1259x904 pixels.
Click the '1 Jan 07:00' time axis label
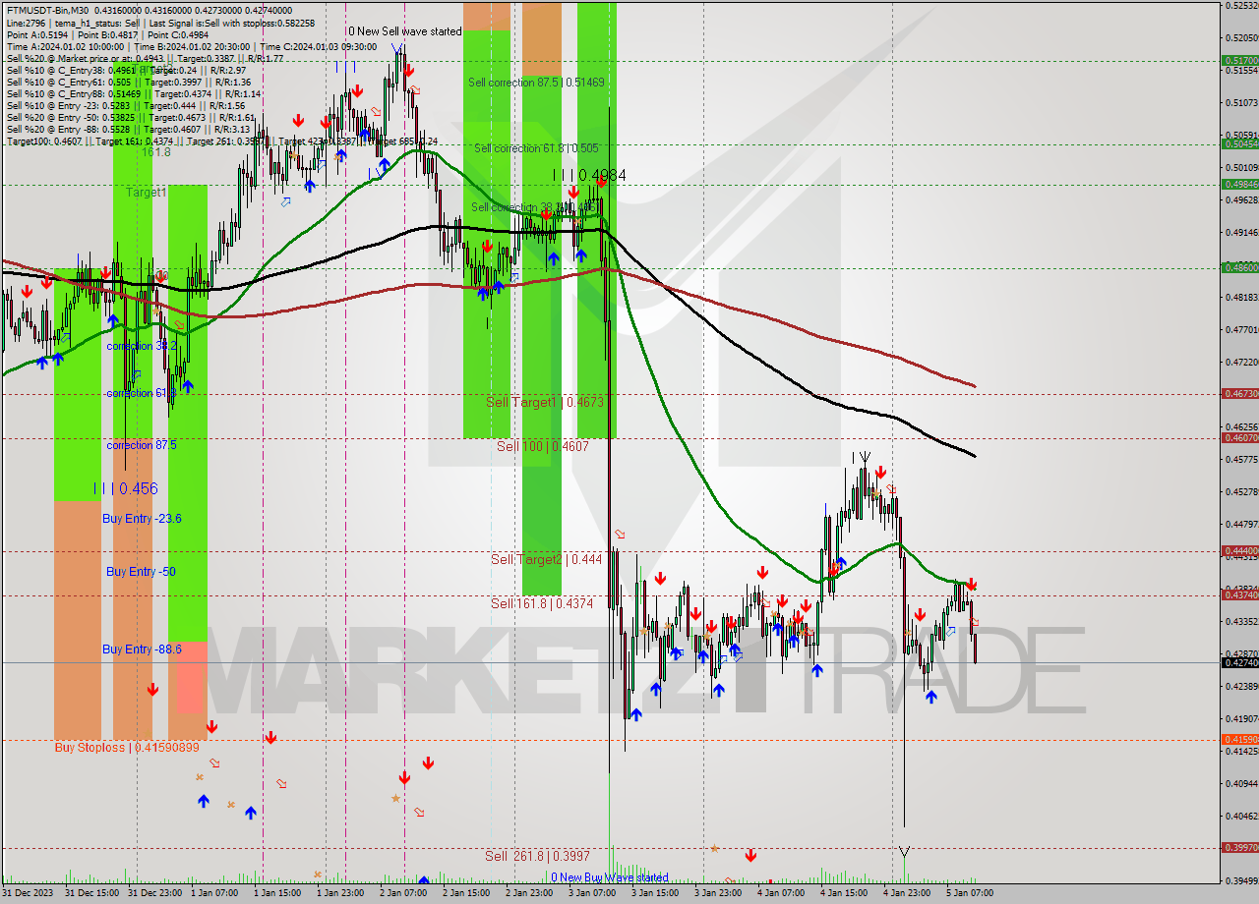click(214, 893)
